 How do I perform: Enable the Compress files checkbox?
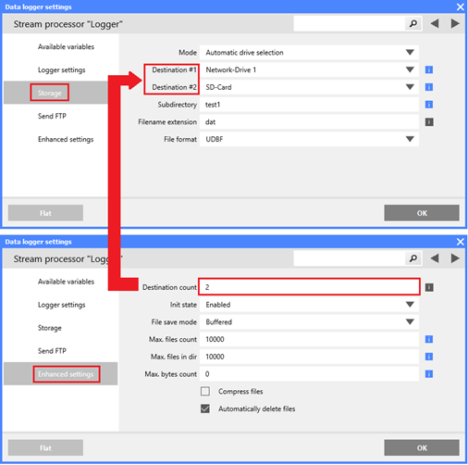pos(205,391)
